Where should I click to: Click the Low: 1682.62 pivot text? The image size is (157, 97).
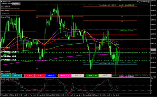[5, 14]
